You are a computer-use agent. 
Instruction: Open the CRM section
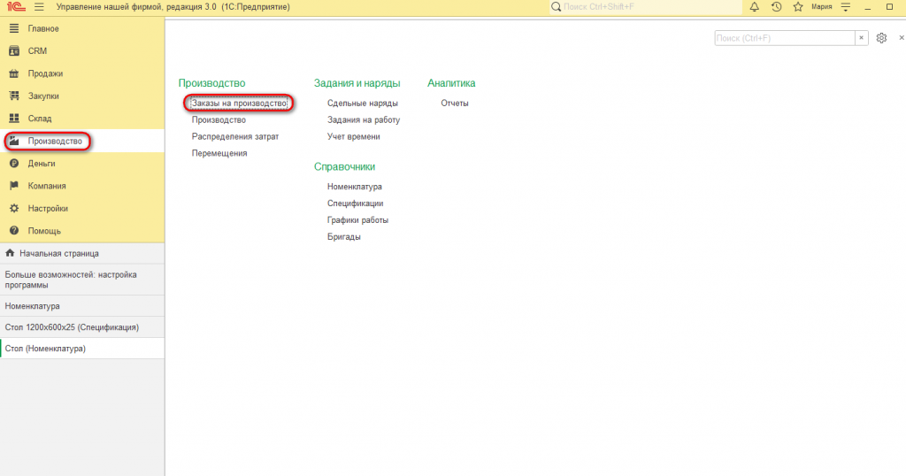pos(82,50)
